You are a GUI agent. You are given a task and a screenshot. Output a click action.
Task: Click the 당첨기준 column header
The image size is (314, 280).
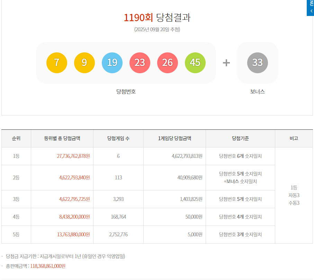coord(240,138)
